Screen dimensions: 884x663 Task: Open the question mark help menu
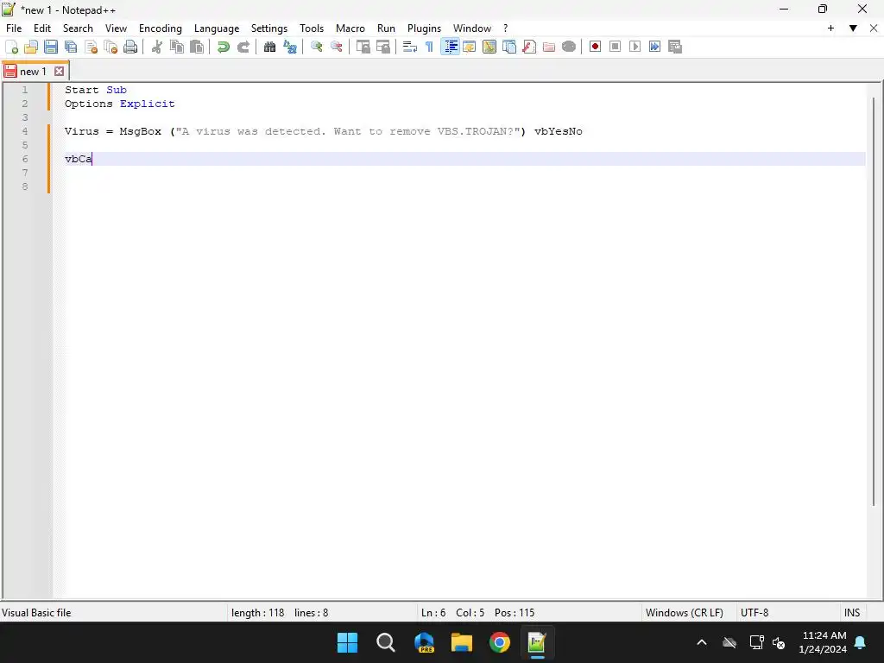point(506,28)
